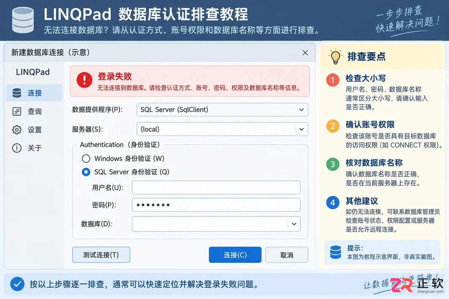The width and height of the screenshot is (449, 299).
Task: Click the 核对数据库名称 tip heading
Action: [374, 163]
